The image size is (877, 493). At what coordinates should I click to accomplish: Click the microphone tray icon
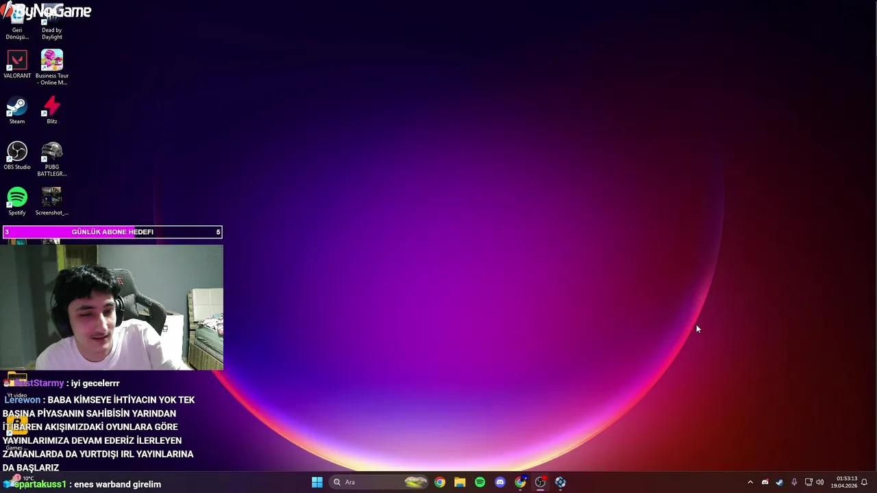[794, 482]
